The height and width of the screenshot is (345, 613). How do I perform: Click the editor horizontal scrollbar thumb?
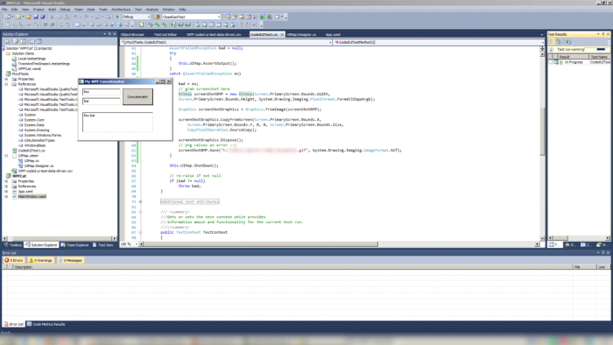tap(260, 243)
